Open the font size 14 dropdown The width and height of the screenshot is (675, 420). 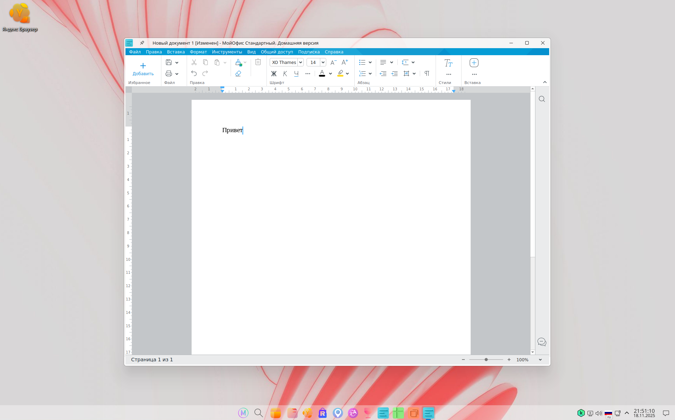(323, 62)
